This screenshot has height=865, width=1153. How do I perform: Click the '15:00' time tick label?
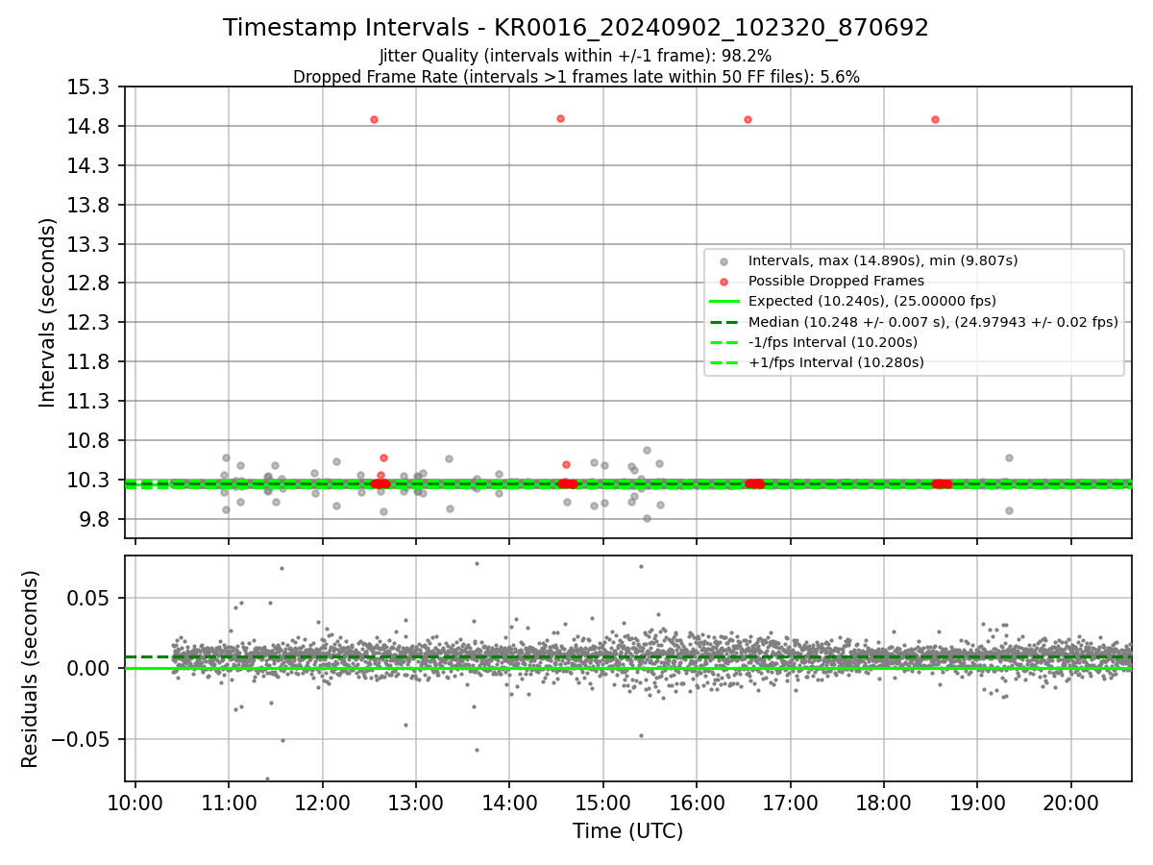[x=602, y=802]
